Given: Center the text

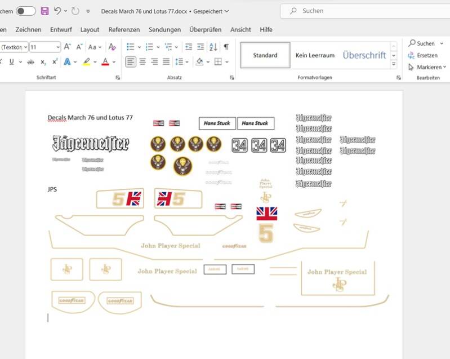Looking at the screenshot, I should [x=142, y=62].
